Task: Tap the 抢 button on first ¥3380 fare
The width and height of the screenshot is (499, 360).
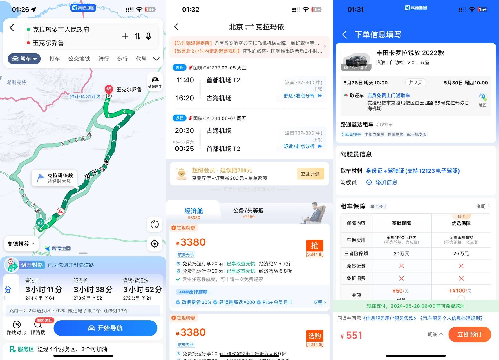Action: (x=315, y=248)
